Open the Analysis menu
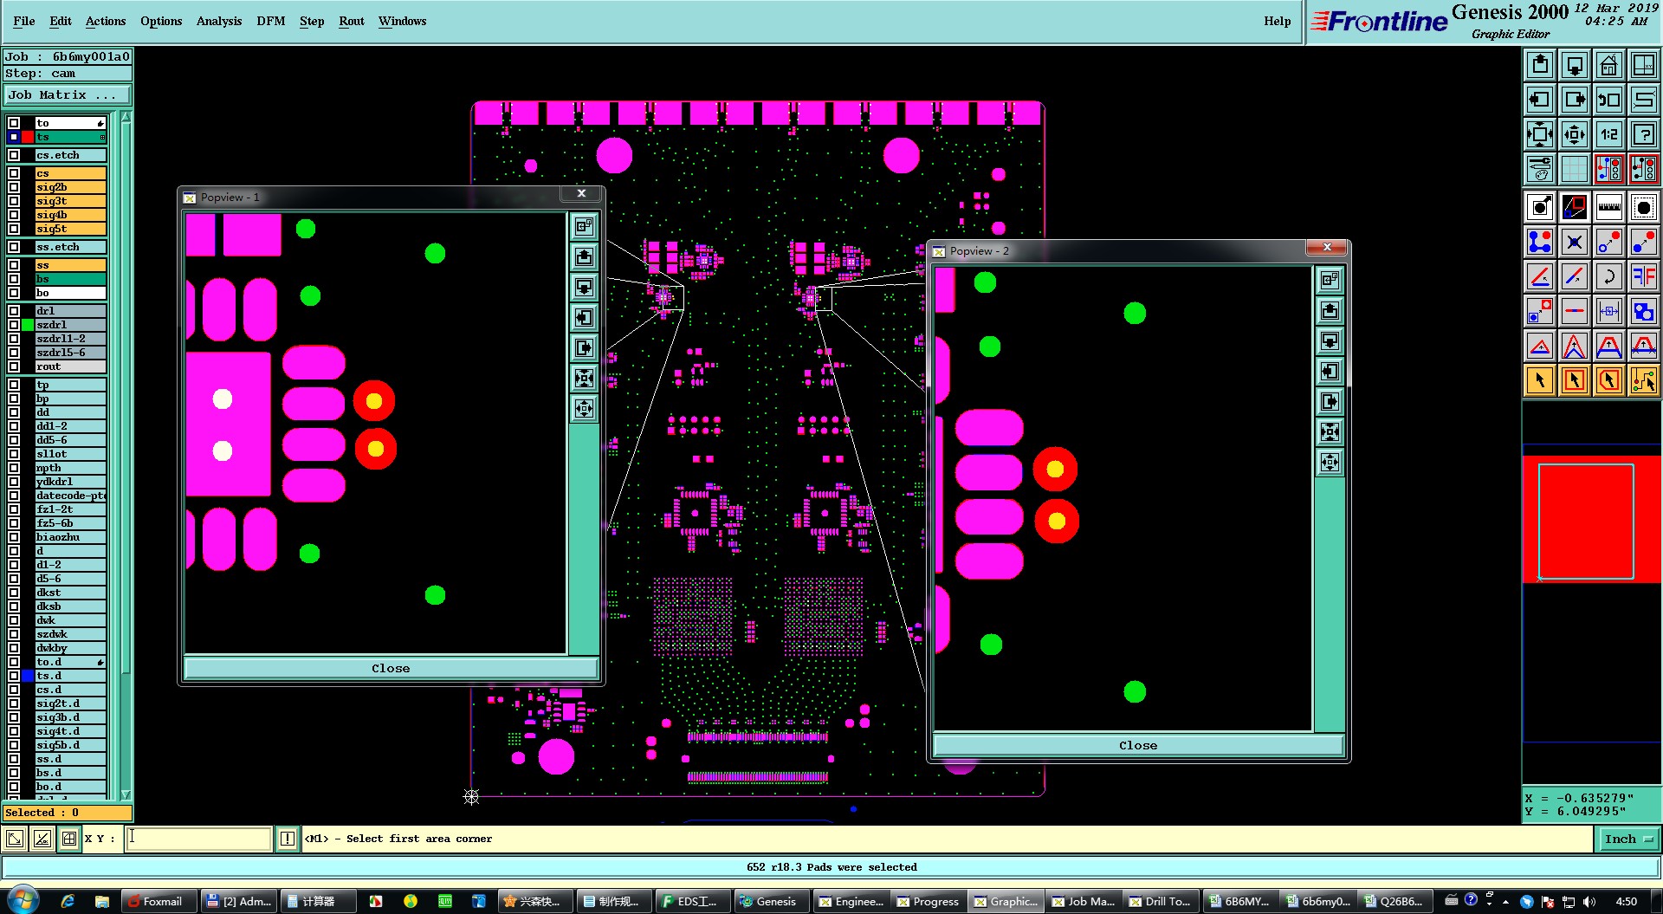The height and width of the screenshot is (914, 1663). [219, 21]
